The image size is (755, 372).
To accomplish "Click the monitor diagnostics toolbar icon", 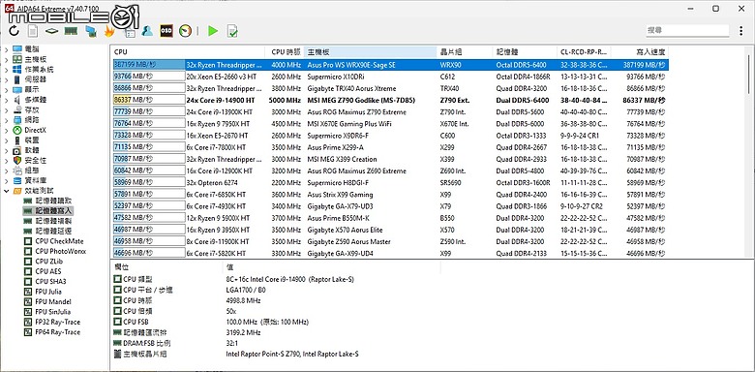I will tap(91, 31).
